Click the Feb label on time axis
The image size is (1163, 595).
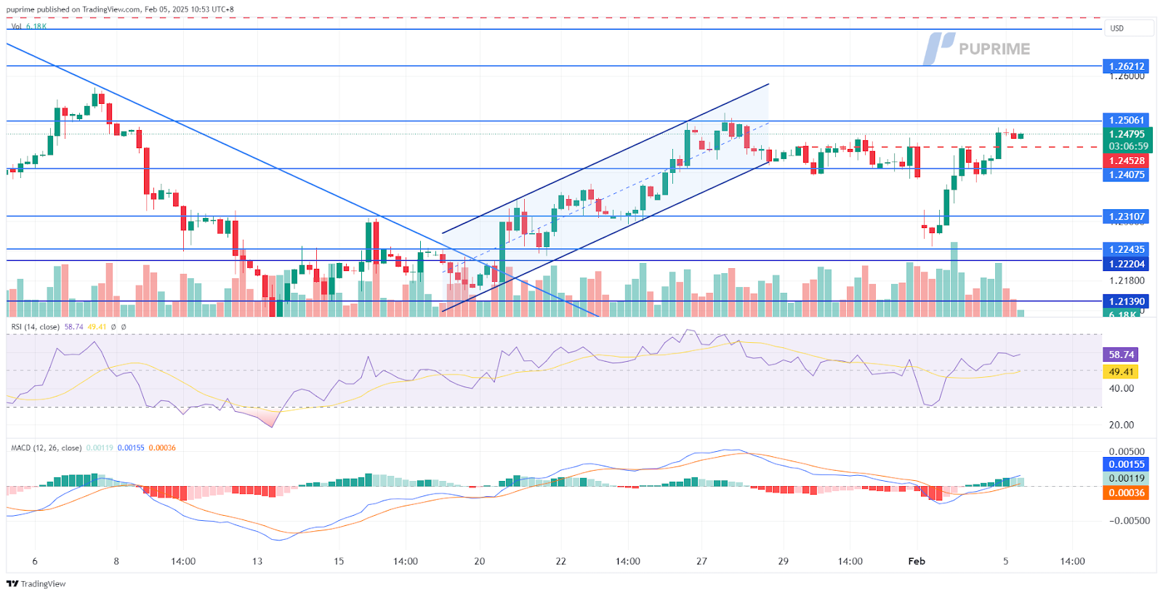pos(917,562)
